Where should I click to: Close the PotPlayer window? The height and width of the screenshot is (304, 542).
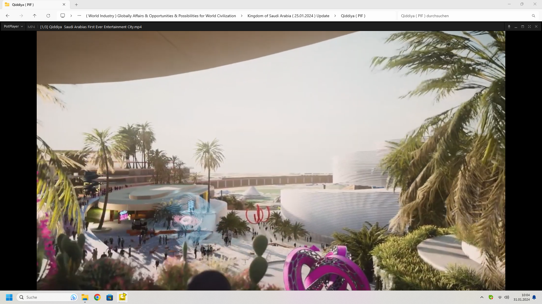pos(536,26)
